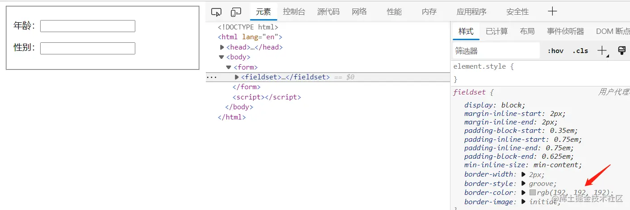Select the 样式 styles sub-tab
This screenshot has width=630, height=210.
(x=466, y=31)
